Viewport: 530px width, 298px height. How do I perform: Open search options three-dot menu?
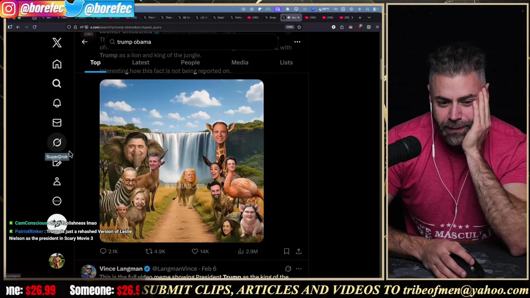coord(297,42)
